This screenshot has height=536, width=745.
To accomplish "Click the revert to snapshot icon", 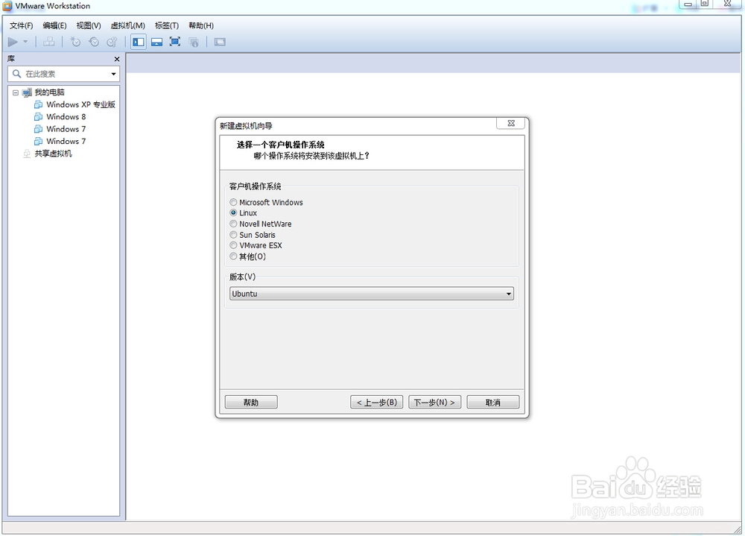I will click(94, 42).
